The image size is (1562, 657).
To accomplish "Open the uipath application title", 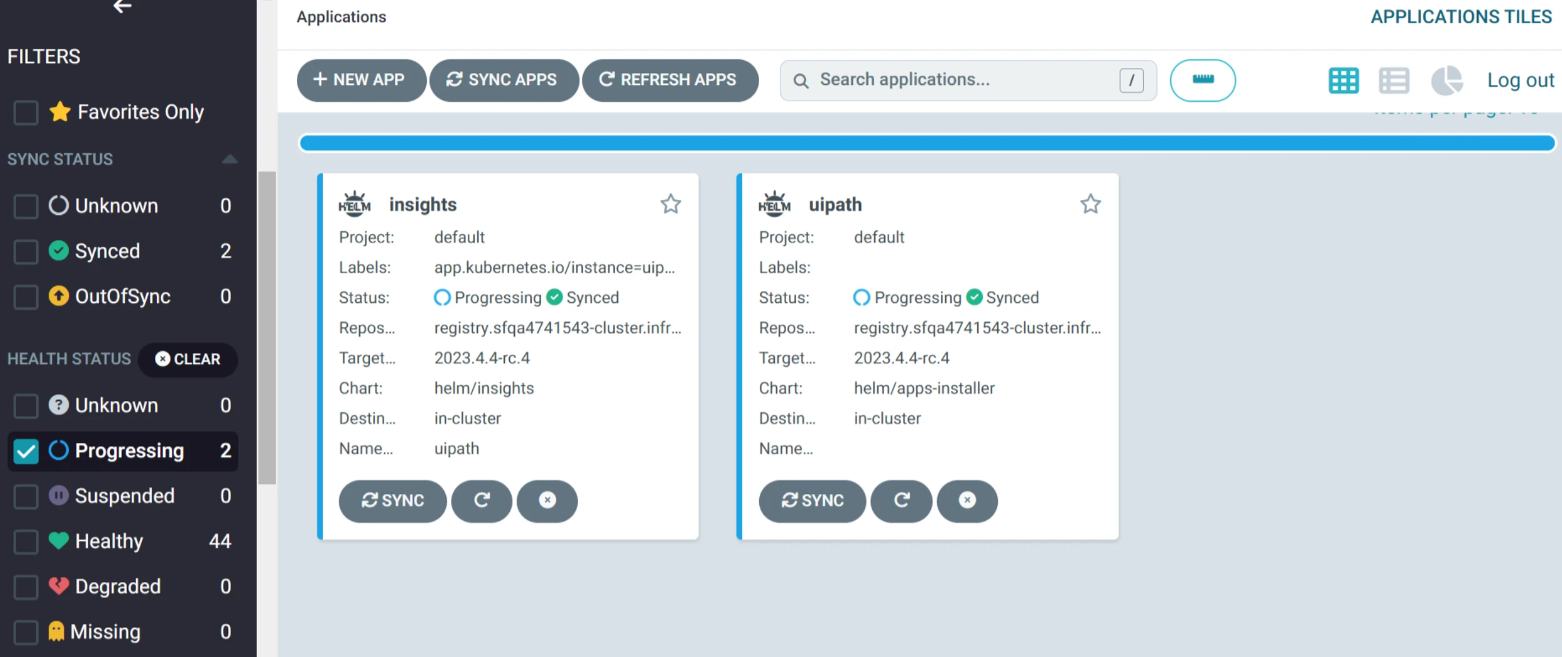I will pyautogui.click(x=835, y=204).
